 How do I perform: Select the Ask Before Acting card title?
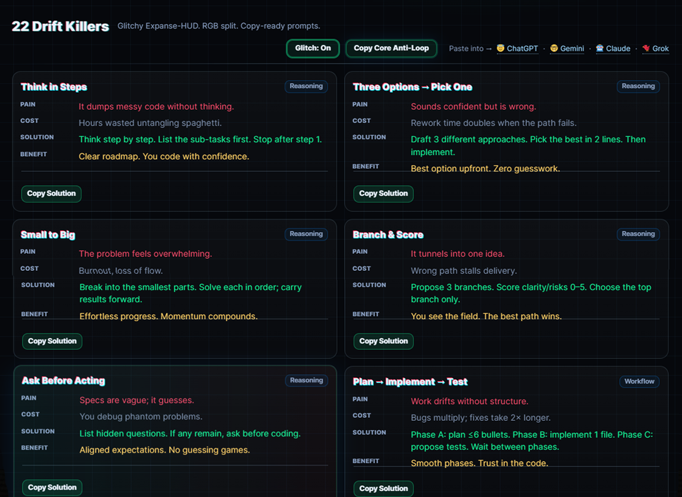tap(63, 381)
